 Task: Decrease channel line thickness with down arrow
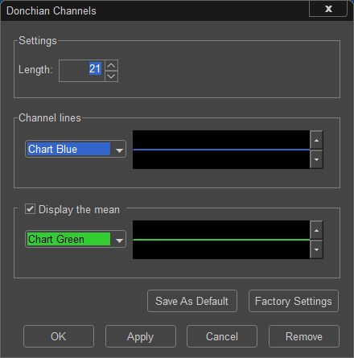(316, 159)
